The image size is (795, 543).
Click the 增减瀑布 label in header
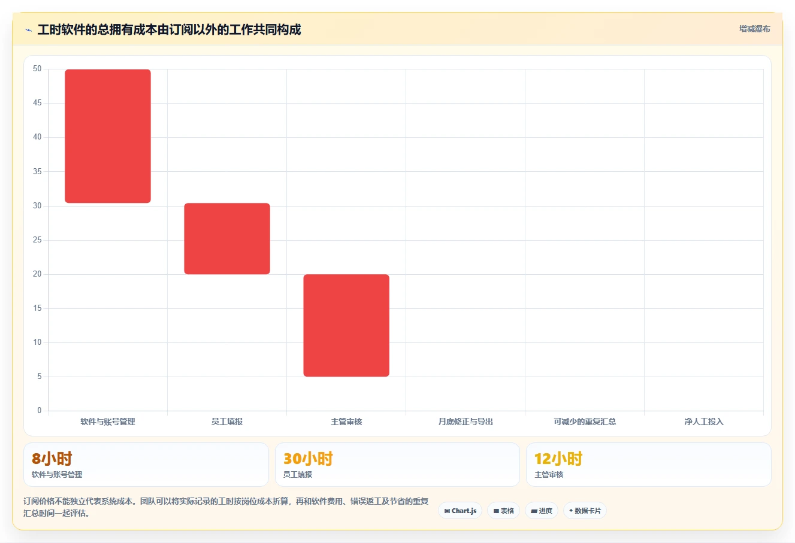754,29
